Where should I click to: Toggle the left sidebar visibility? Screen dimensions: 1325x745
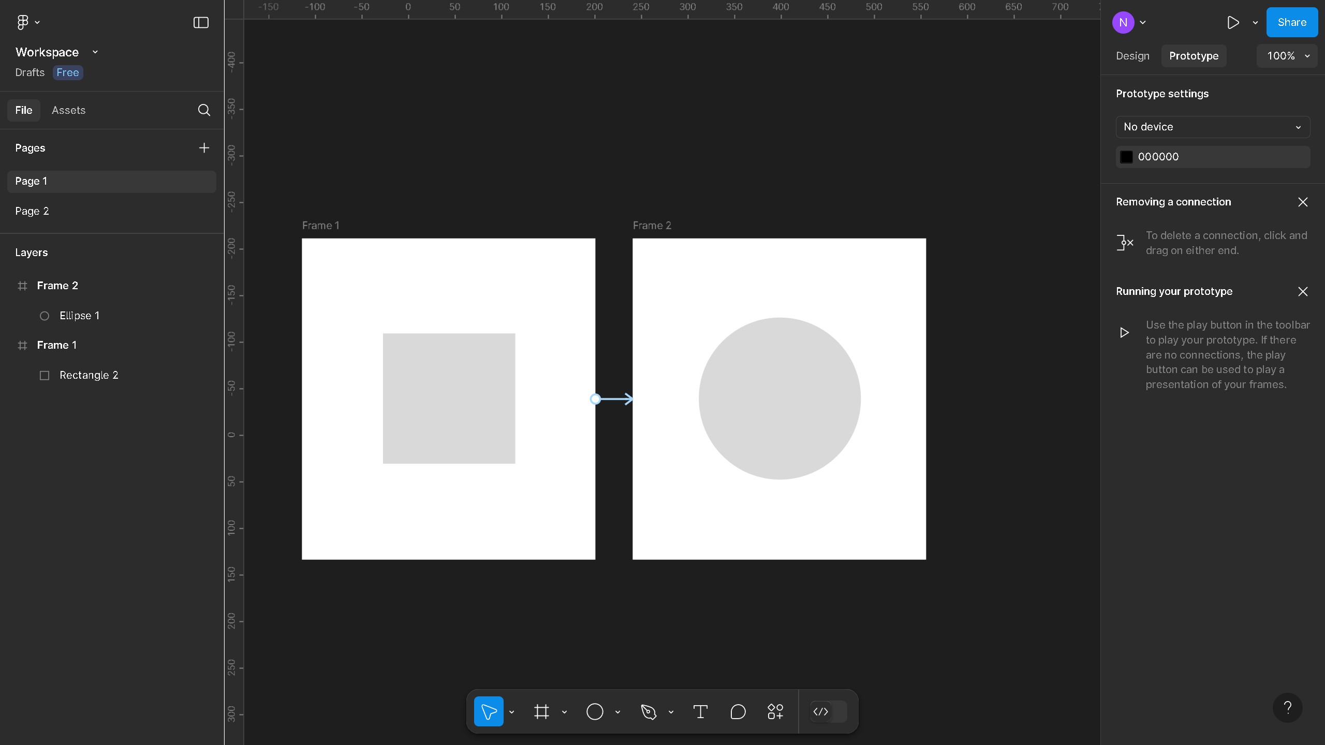pyautogui.click(x=200, y=22)
